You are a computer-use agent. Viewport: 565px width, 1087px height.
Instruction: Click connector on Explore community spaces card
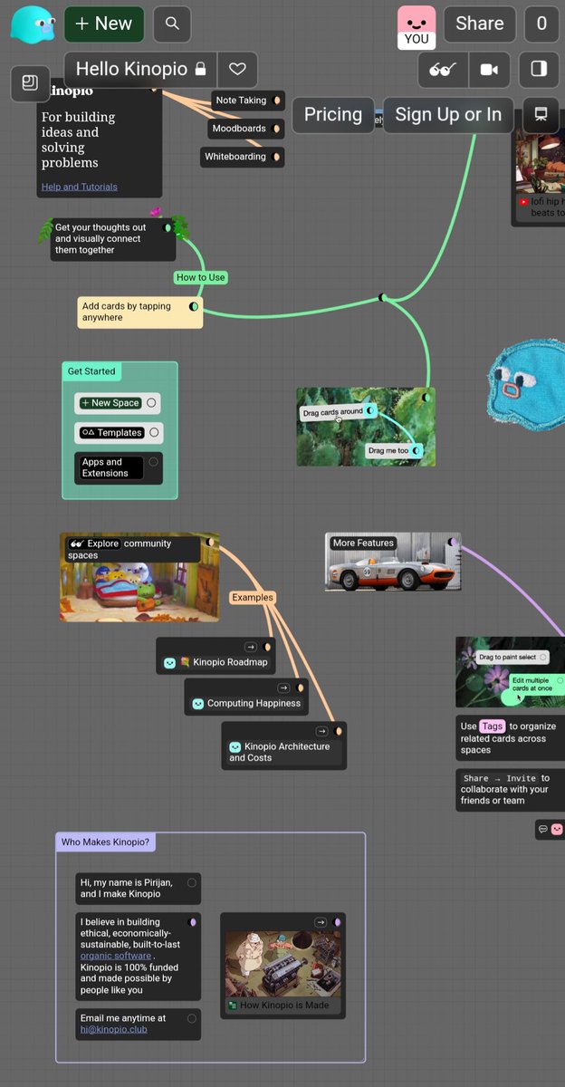[210, 543]
